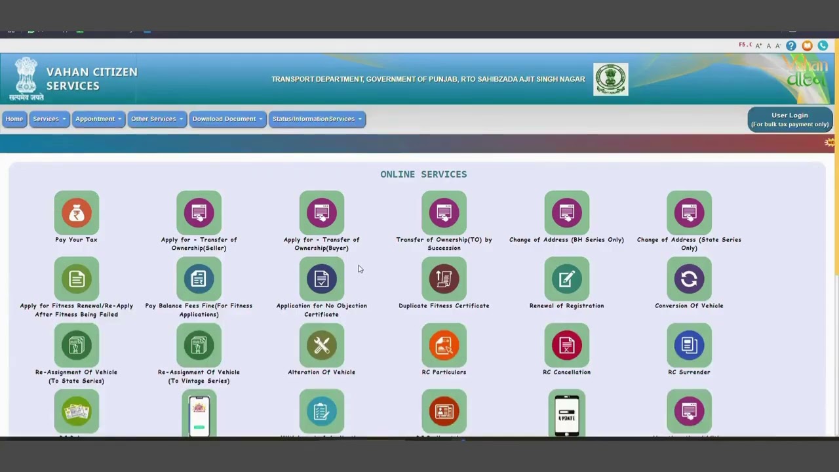Expand the Services dropdown menu
The height and width of the screenshot is (472, 839).
[x=49, y=119]
